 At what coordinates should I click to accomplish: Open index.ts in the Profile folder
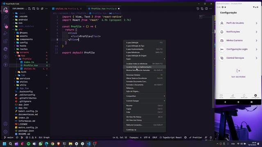coord(29,62)
